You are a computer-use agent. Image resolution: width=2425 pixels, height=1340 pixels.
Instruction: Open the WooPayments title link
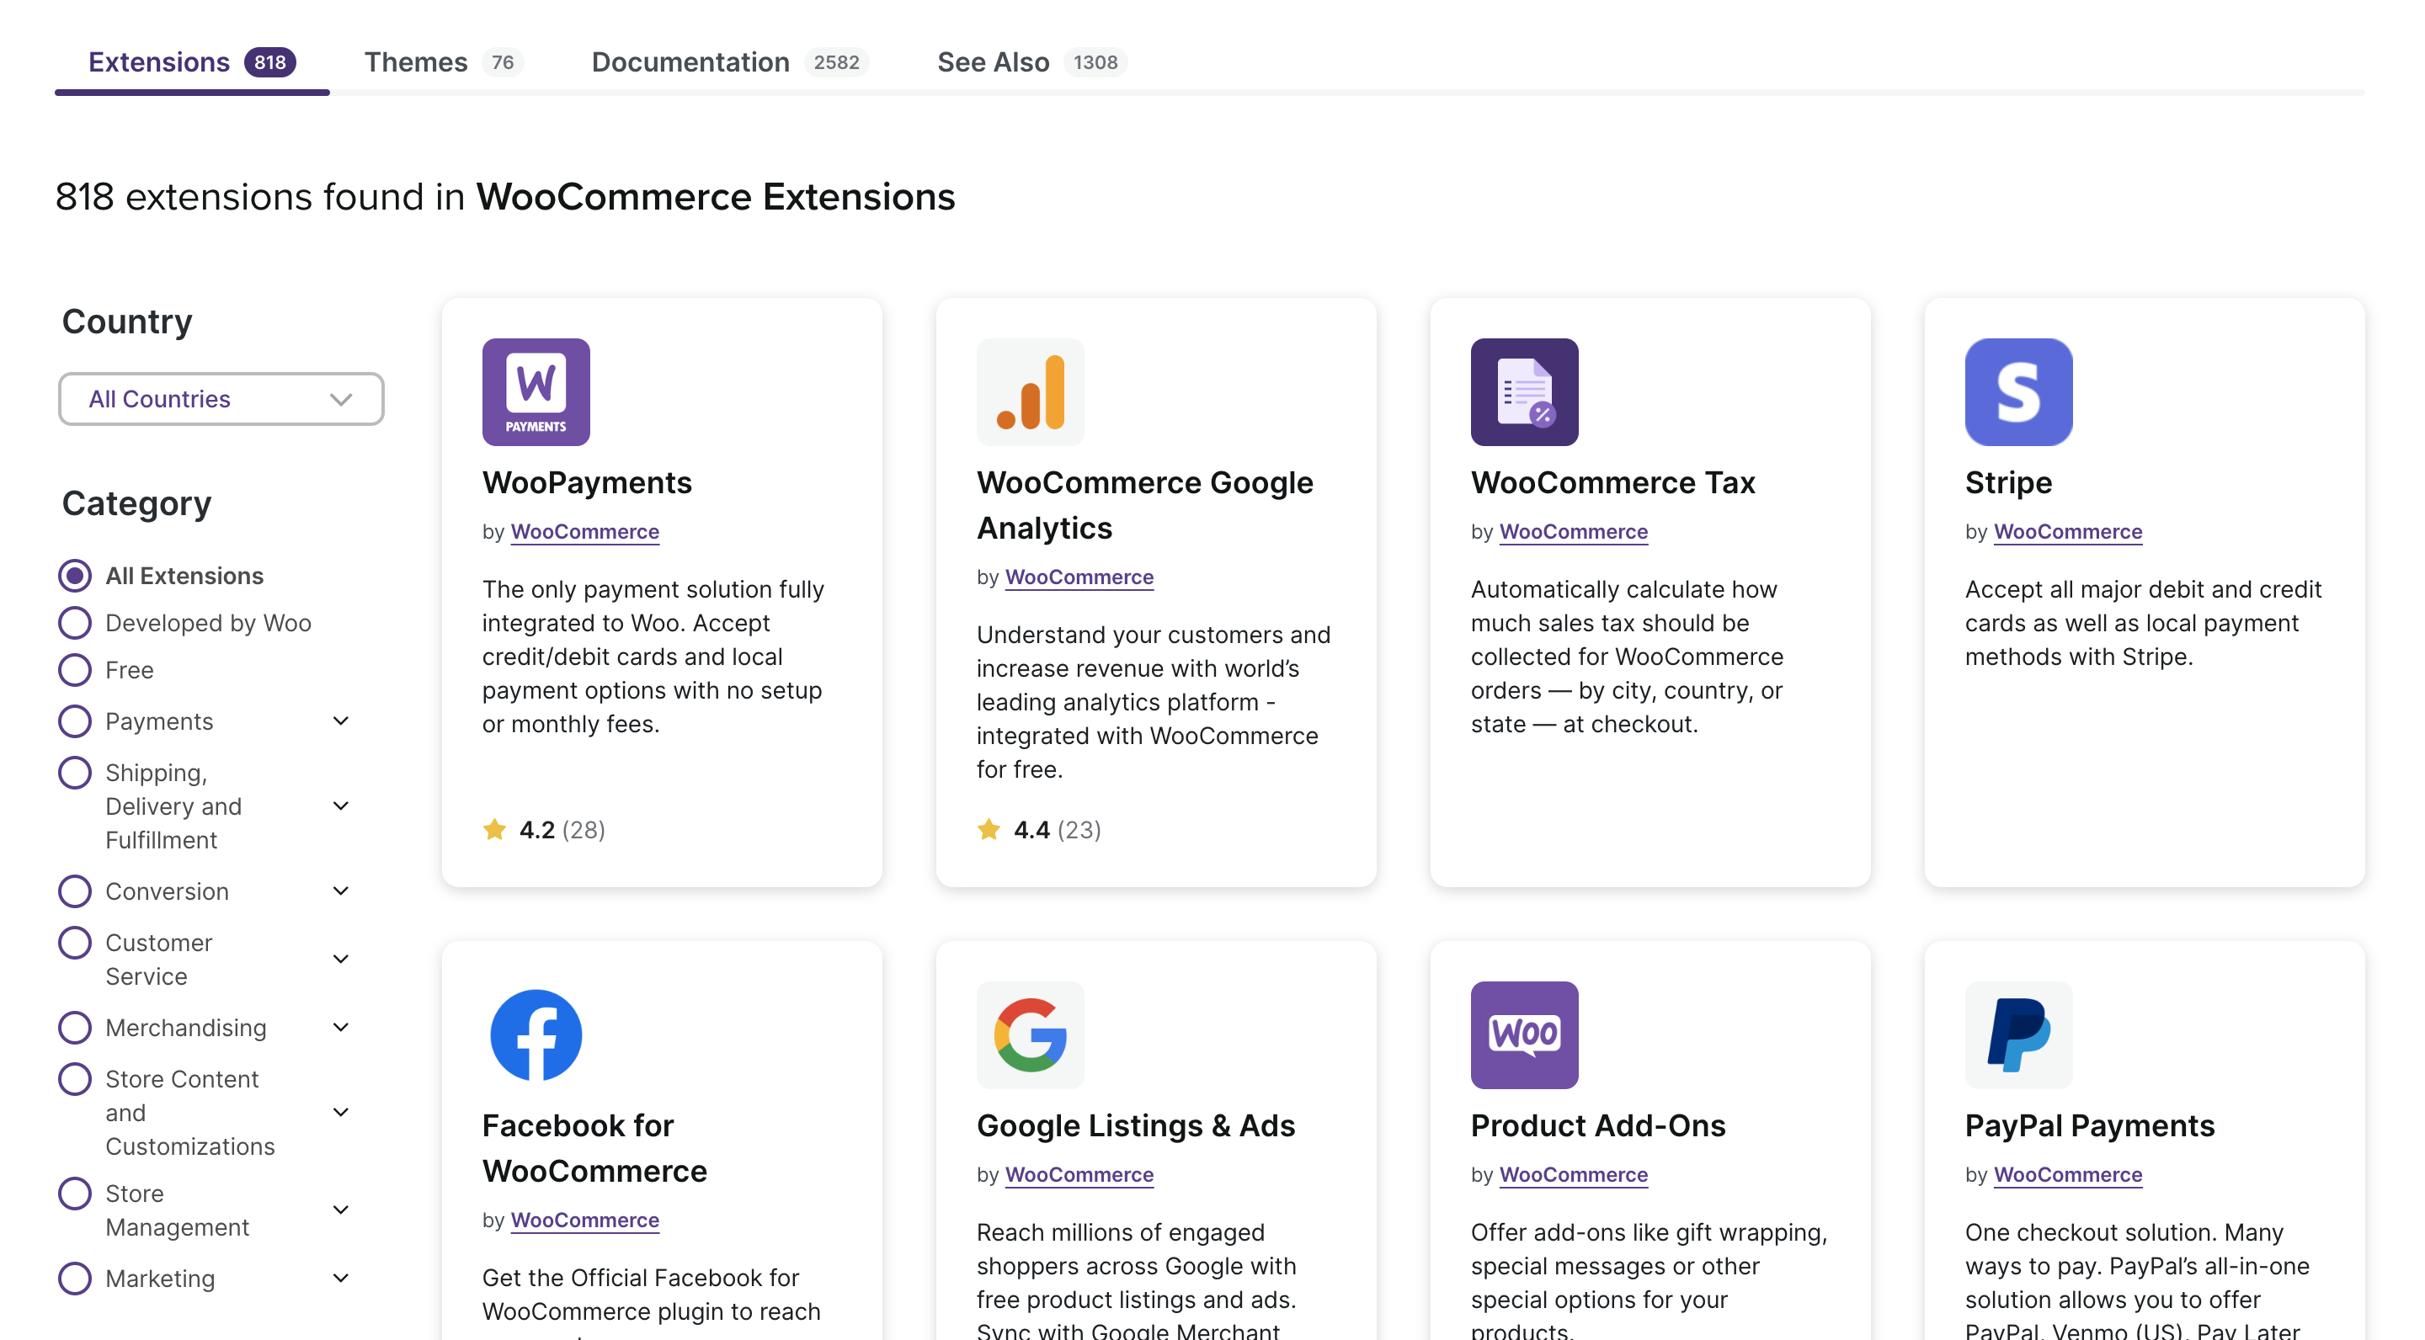[587, 483]
